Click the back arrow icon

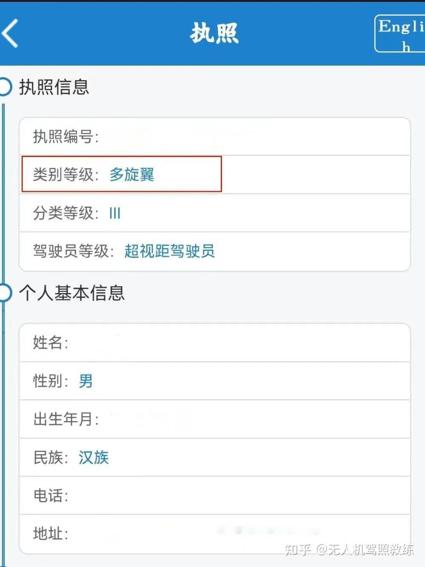[x=9, y=34]
